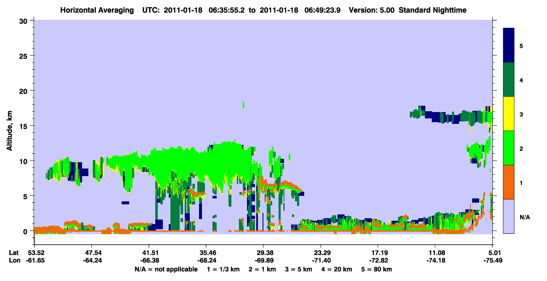Click the 'Lat' row label
This screenshot has width=547, height=281.
point(14,253)
